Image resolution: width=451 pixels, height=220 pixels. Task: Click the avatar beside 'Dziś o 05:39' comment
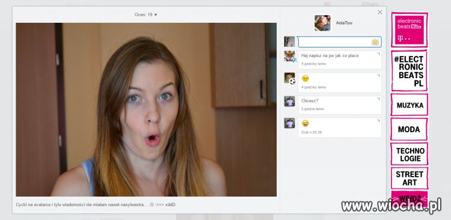coord(289,123)
